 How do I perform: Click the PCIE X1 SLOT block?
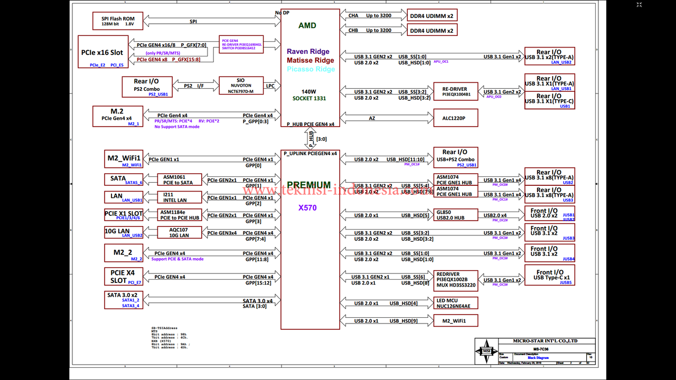[124, 215]
